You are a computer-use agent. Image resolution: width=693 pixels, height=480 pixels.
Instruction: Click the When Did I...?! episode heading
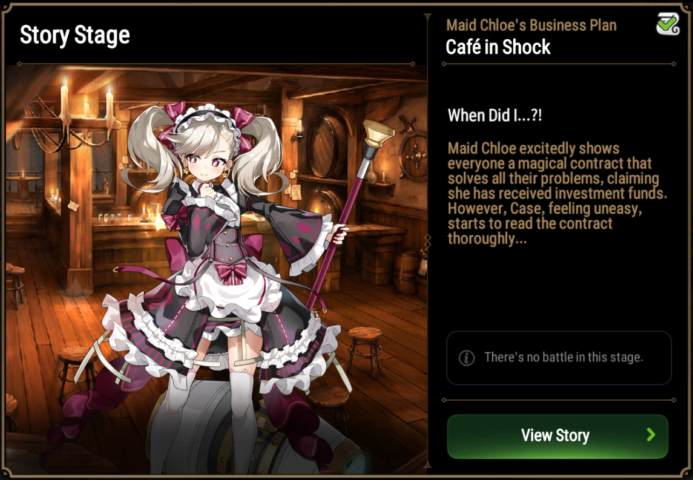[x=494, y=116]
